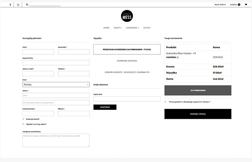Image resolution: width=252 pixels, height=162 pixels.
Task: Click the search magnifier icon
Action: click(x=27, y=5)
